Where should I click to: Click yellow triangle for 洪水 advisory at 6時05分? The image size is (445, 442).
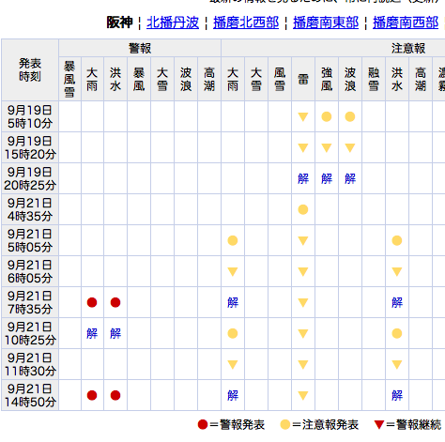397,272
